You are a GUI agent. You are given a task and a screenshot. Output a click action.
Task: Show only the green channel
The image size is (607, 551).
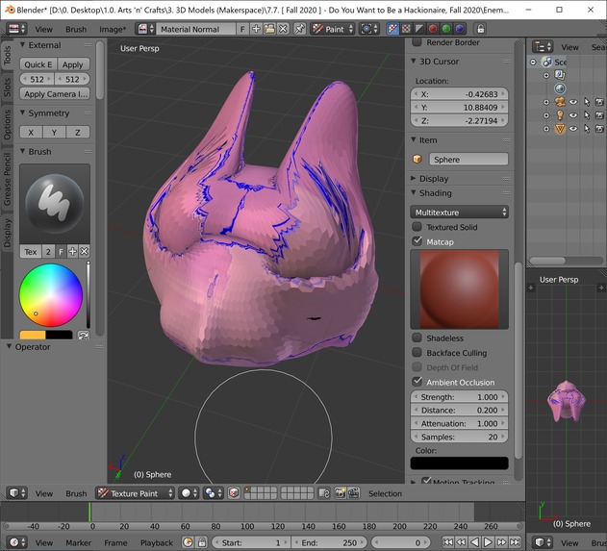(446, 29)
